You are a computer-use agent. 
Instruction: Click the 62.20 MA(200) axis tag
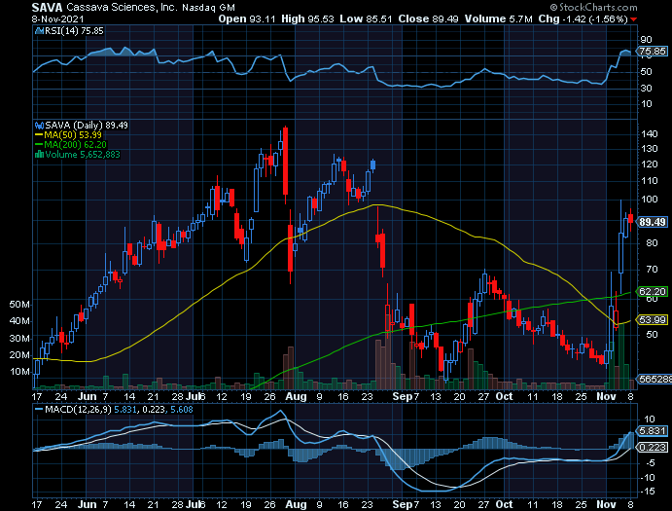coord(653,292)
